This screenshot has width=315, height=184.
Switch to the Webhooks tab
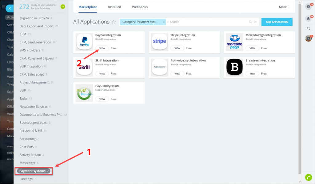140,7
